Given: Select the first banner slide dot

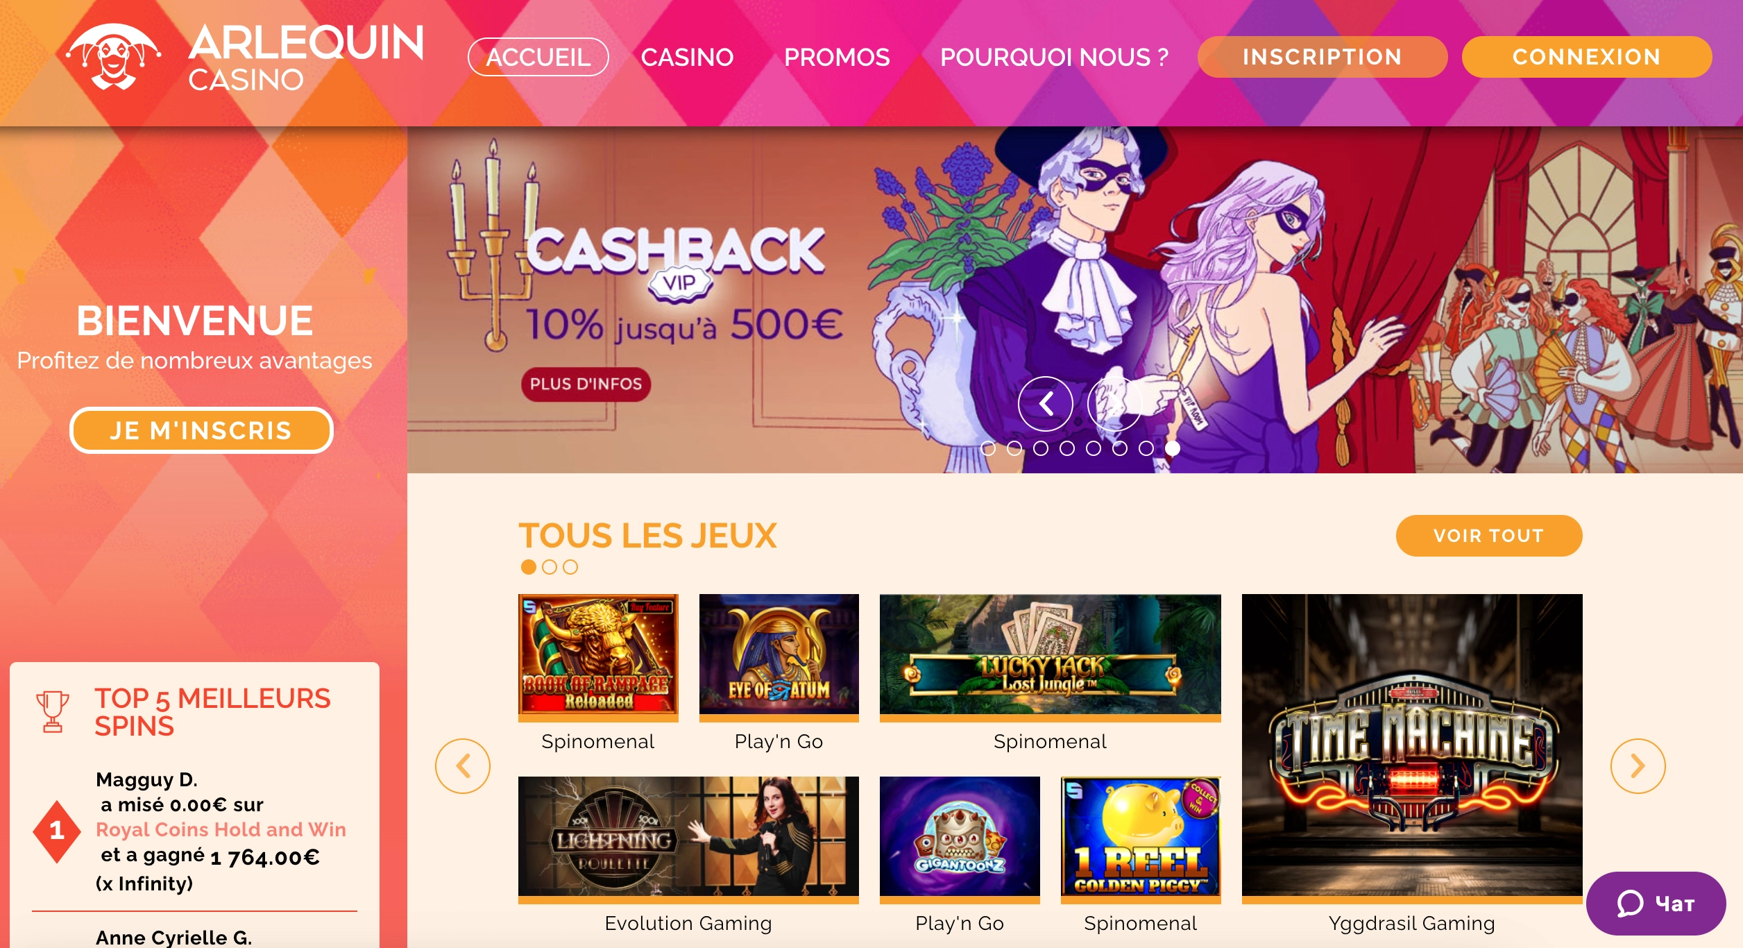Looking at the screenshot, I should coord(988,448).
